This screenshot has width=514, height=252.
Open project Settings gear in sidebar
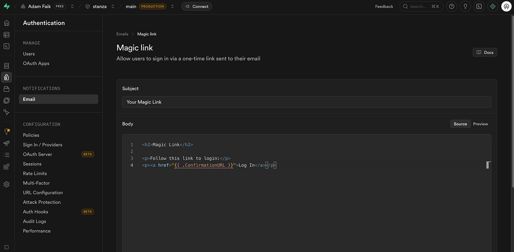(x=6, y=184)
